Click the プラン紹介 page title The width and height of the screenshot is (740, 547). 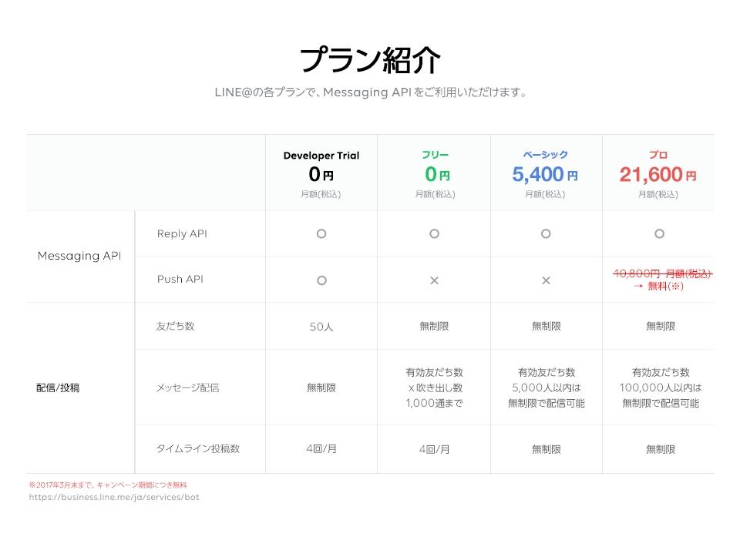371,60
